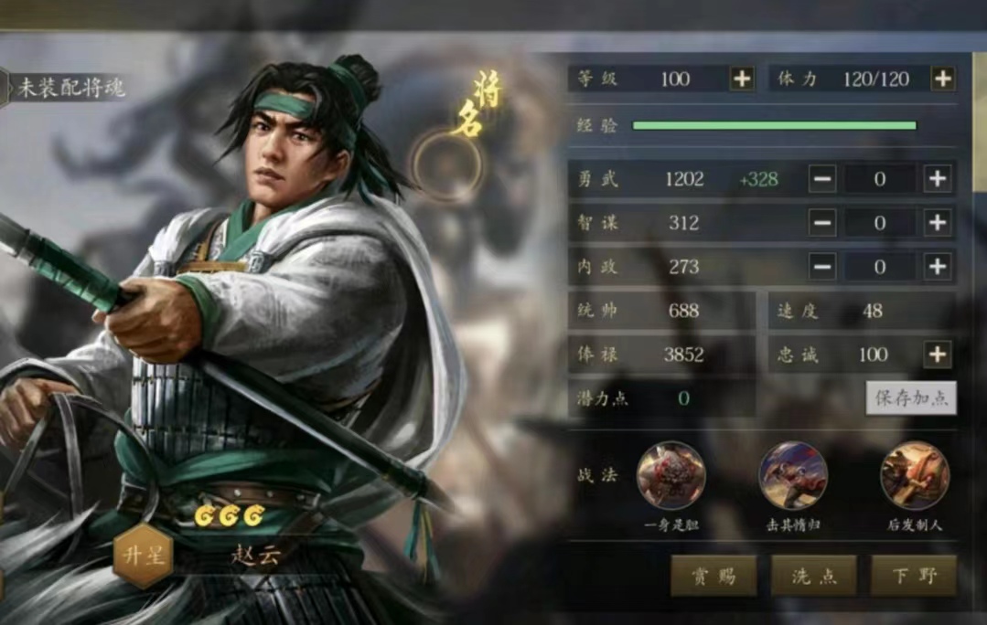Increase 勇武 points with plus button

(938, 179)
